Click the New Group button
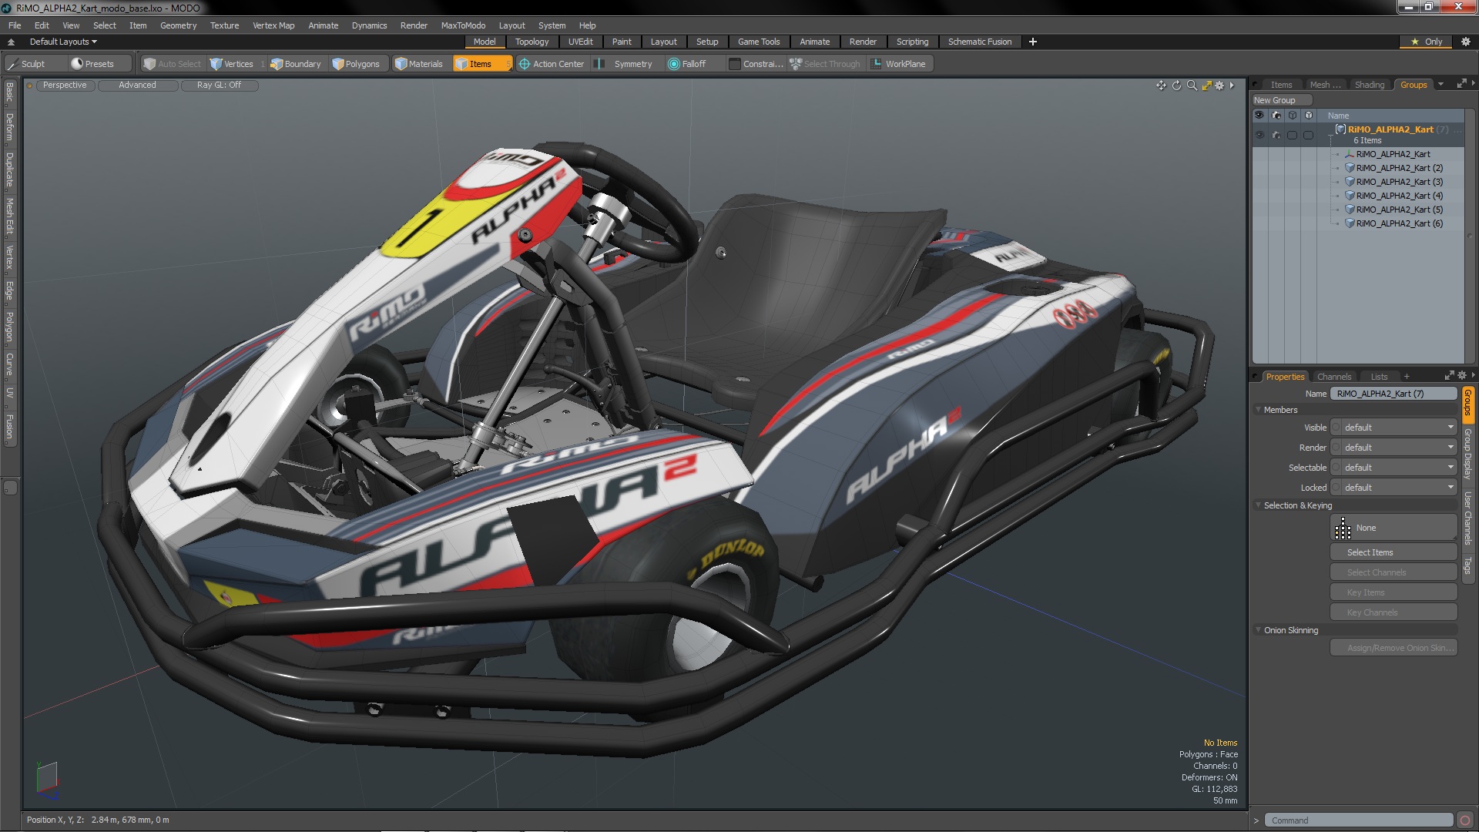Image resolution: width=1479 pixels, height=832 pixels. [x=1281, y=100]
